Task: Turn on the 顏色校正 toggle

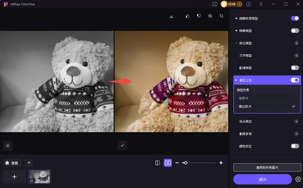Action: tap(295, 146)
